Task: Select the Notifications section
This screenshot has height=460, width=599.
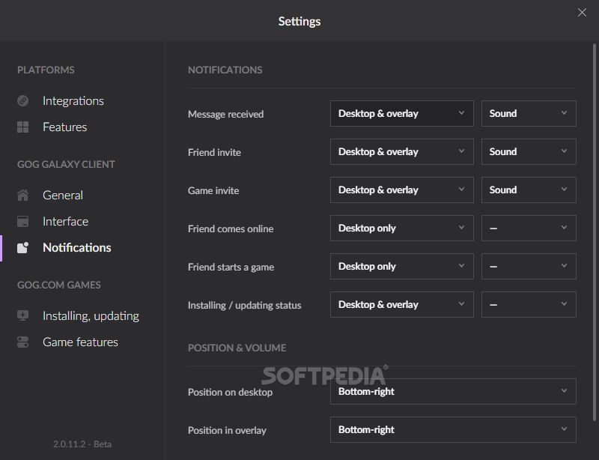Action: 77,247
